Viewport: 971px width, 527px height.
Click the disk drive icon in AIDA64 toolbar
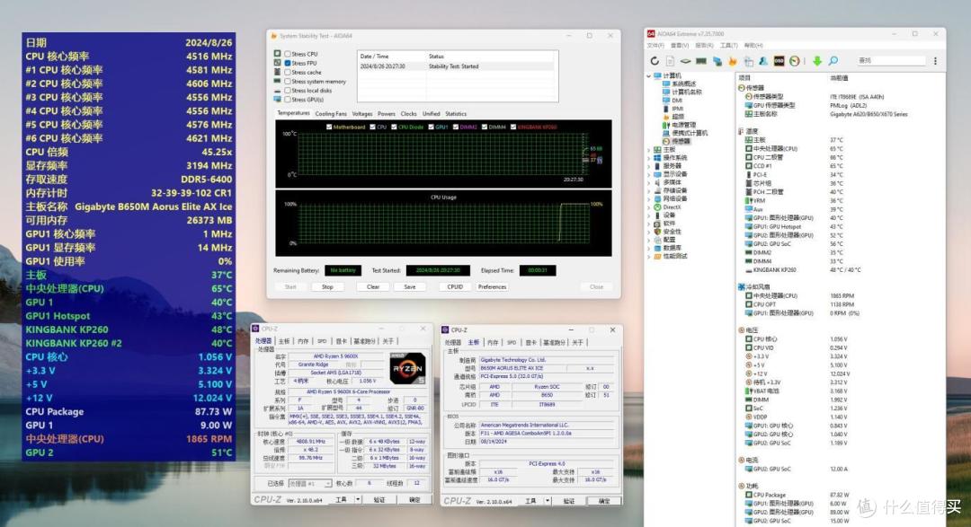click(685, 61)
